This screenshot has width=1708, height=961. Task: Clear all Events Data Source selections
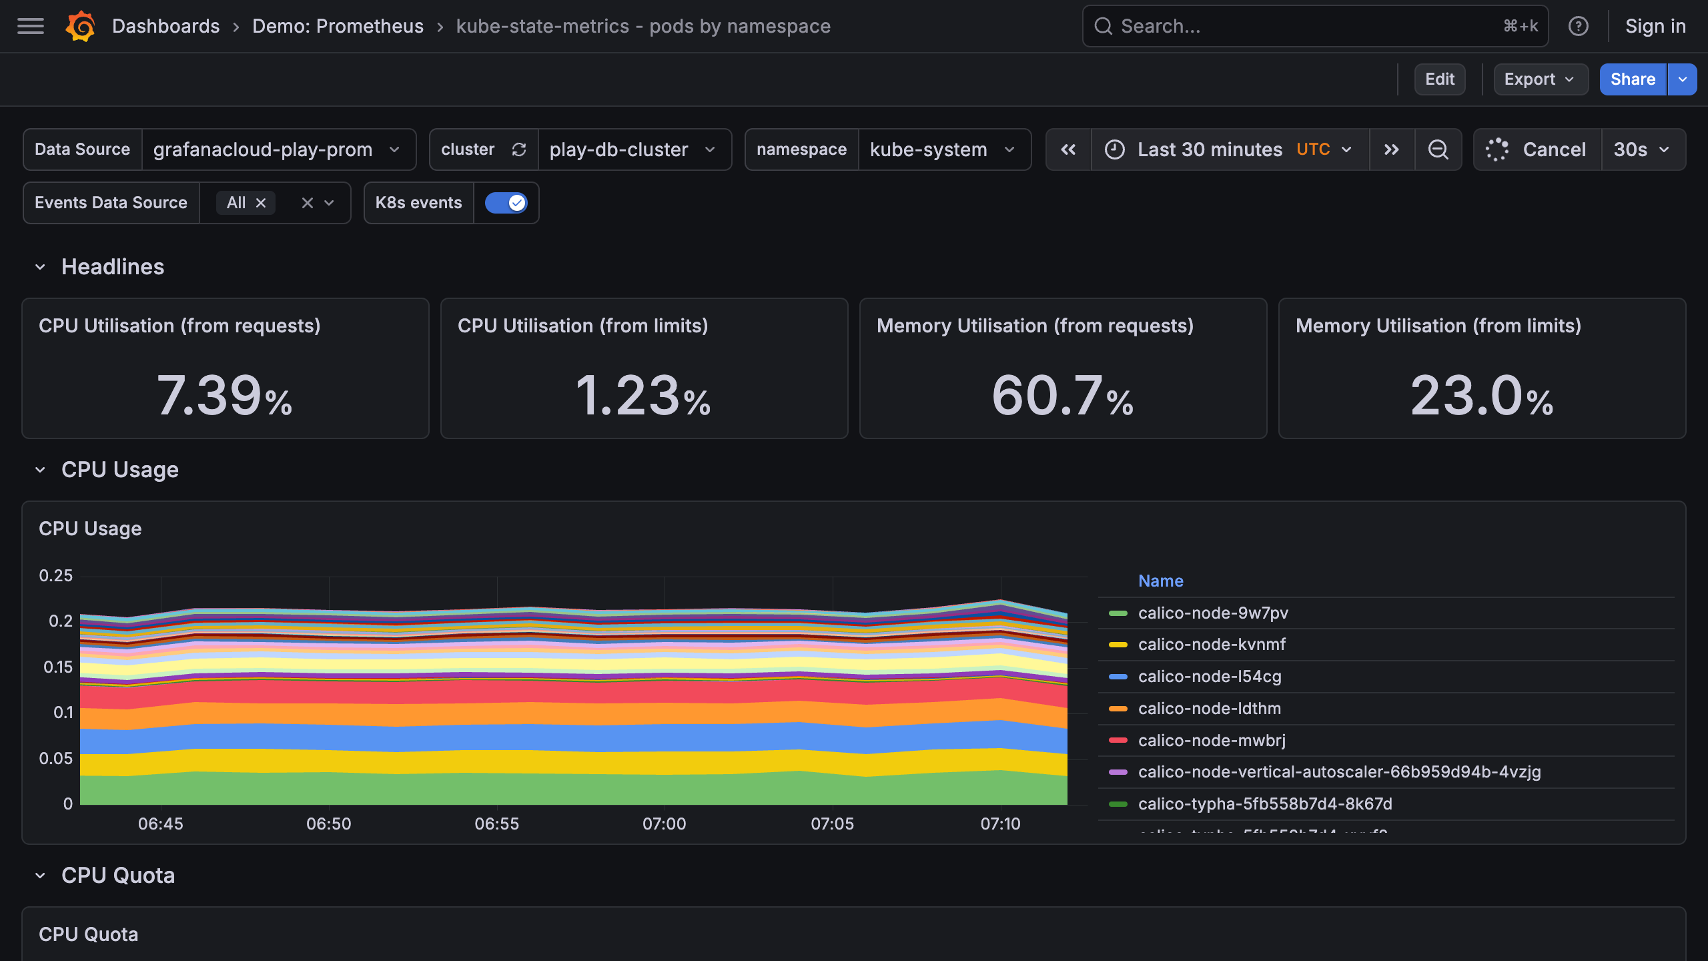tap(307, 203)
